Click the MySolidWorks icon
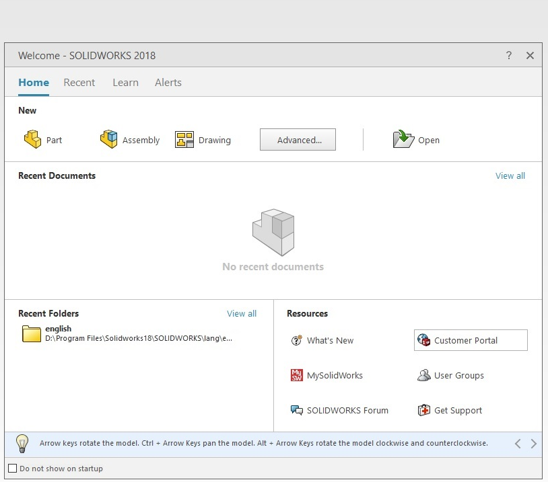The image size is (548, 482). (297, 375)
